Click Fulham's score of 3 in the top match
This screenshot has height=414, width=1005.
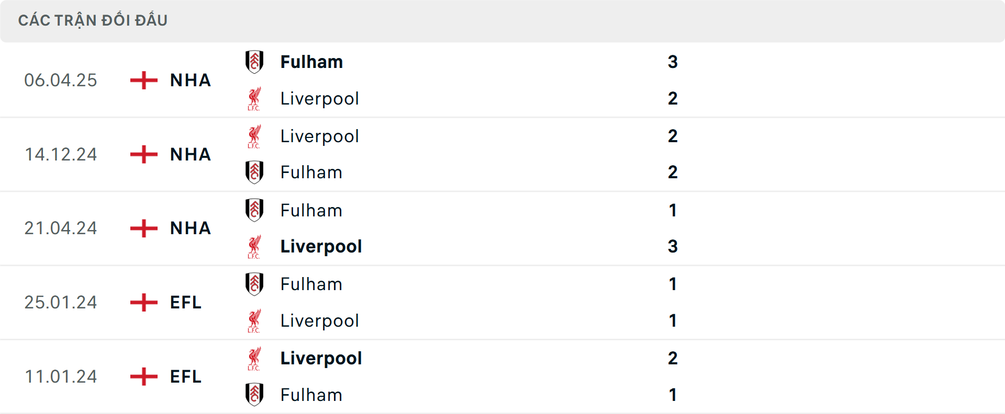674,62
